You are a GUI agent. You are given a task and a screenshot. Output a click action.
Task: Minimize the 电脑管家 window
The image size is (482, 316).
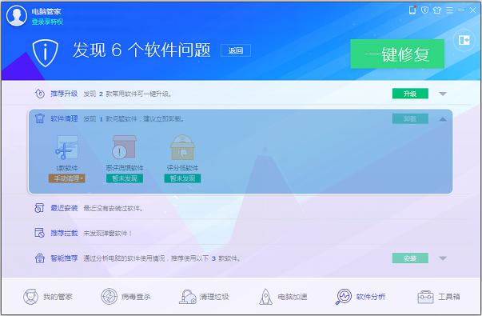461,10
